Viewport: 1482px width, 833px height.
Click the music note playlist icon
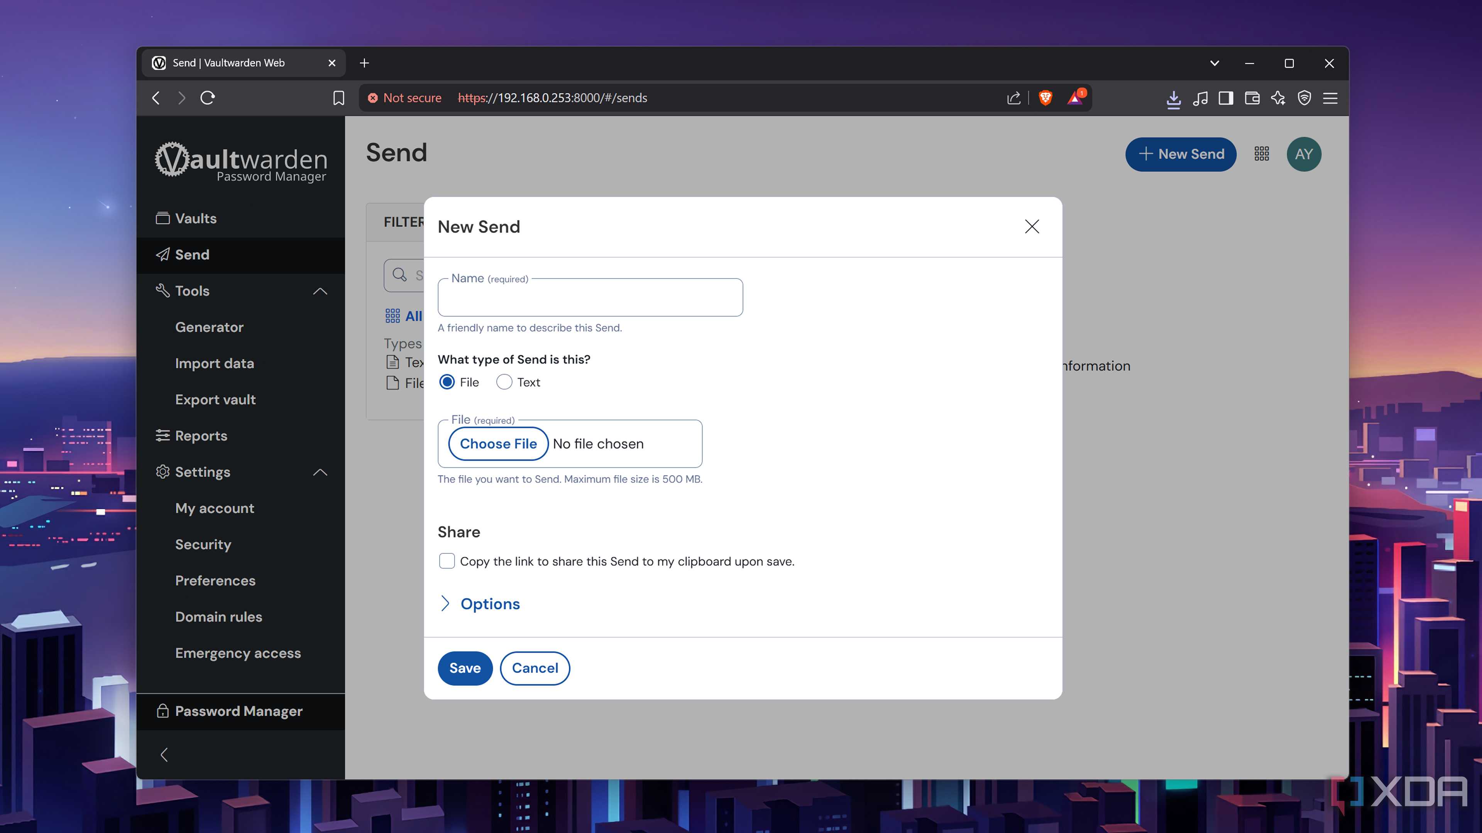click(1200, 98)
